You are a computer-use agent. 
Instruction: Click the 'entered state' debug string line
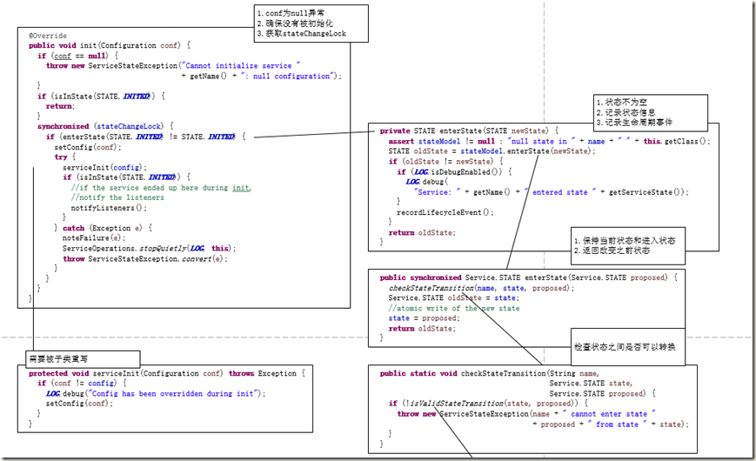[552, 192]
